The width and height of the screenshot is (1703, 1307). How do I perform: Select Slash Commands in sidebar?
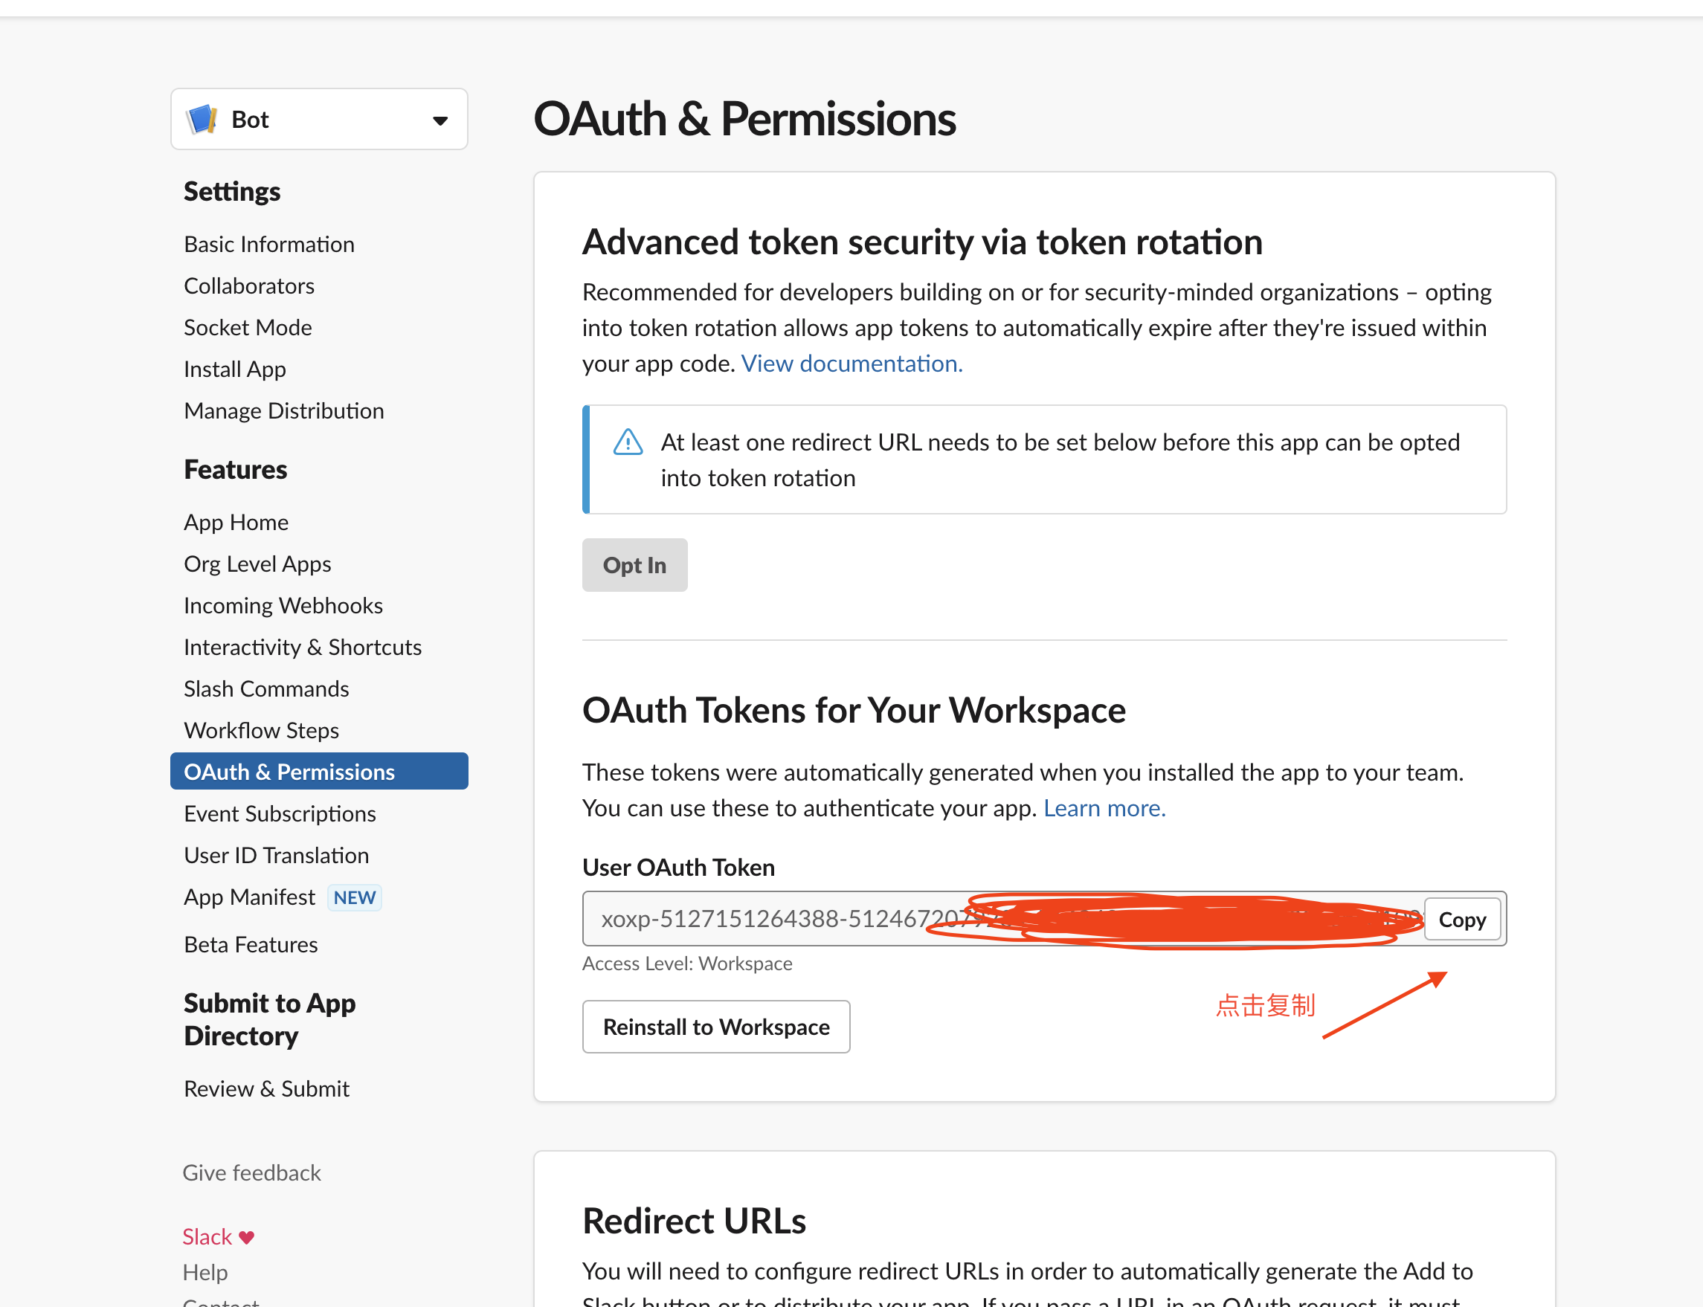click(265, 688)
